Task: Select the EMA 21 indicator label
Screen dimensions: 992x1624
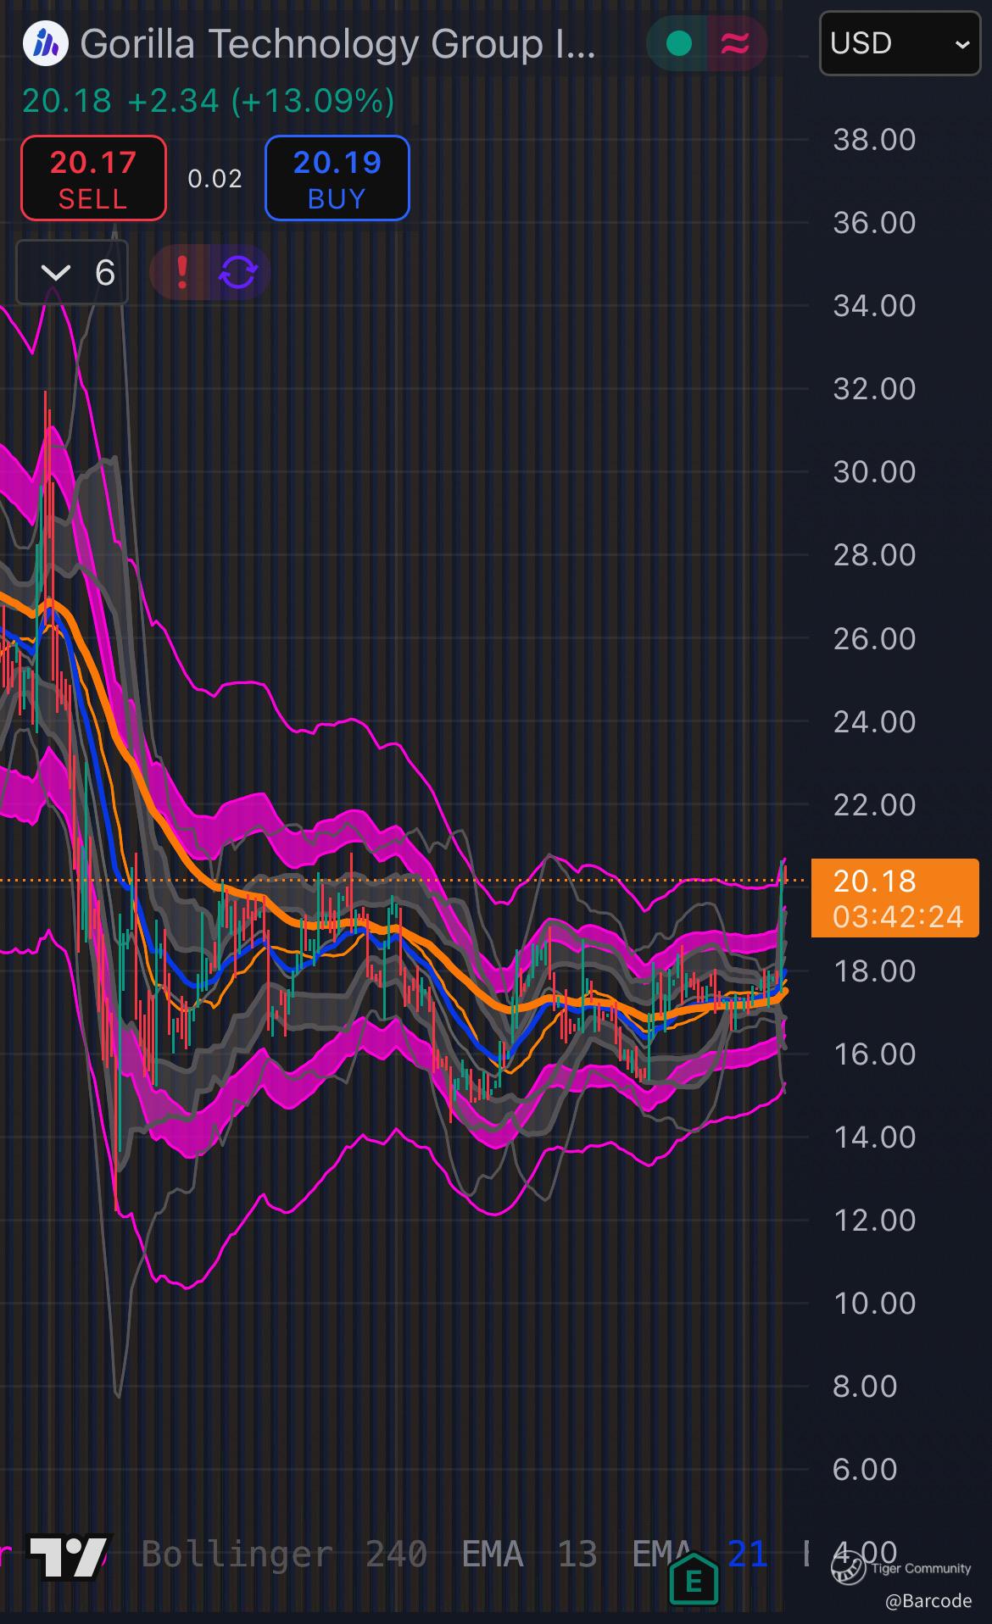Action: click(700, 1554)
